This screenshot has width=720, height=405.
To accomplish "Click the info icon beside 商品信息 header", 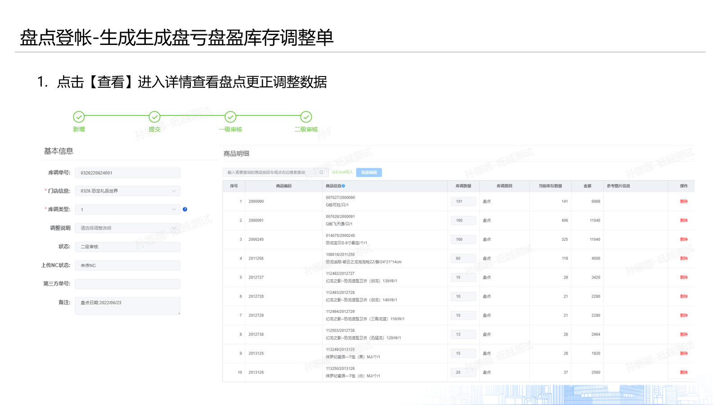I will click(x=343, y=186).
